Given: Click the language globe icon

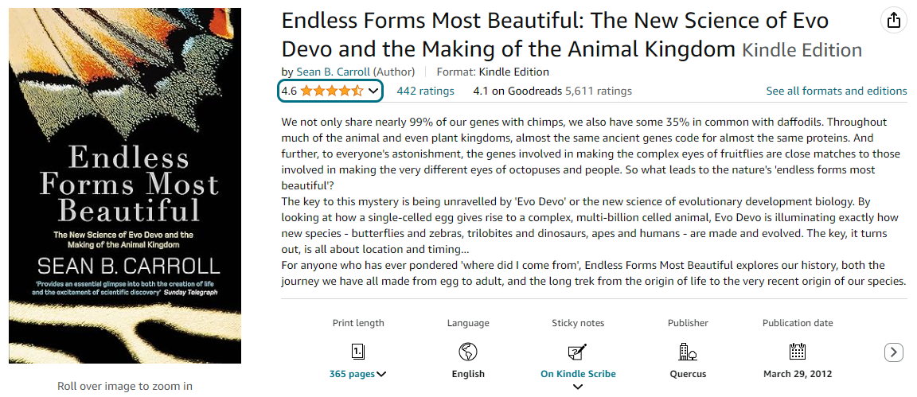Looking at the screenshot, I should click(x=468, y=351).
